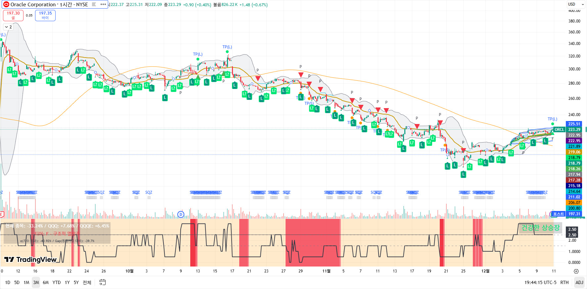Click the 826.22K volume value
The height and width of the screenshot is (289, 587).
tap(229, 5)
